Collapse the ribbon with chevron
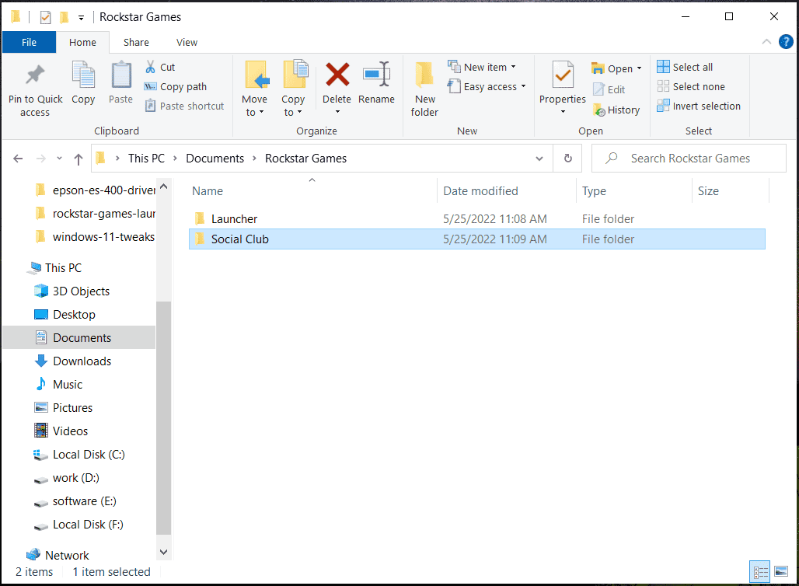The height and width of the screenshot is (586, 799). [766, 42]
